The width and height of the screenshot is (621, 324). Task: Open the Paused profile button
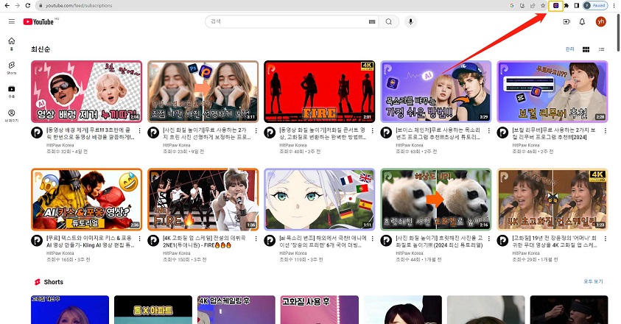tap(595, 6)
